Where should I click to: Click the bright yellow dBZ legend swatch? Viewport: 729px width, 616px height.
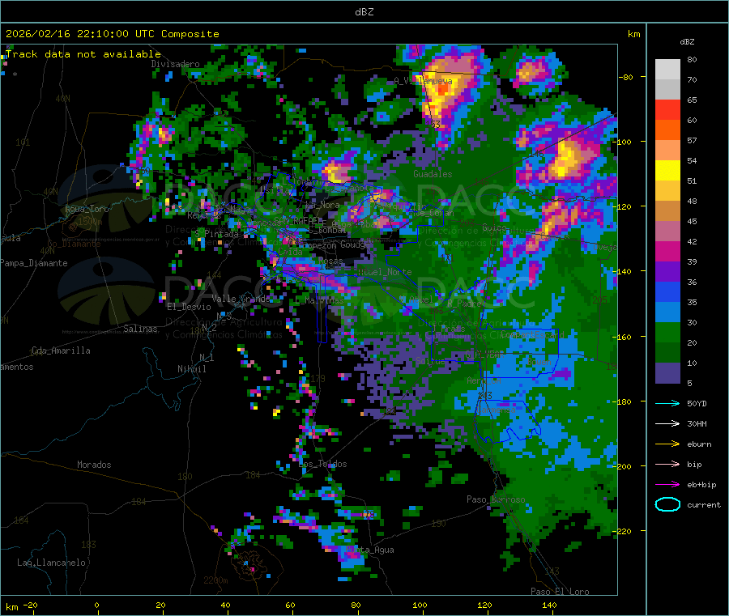coord(667,171)
